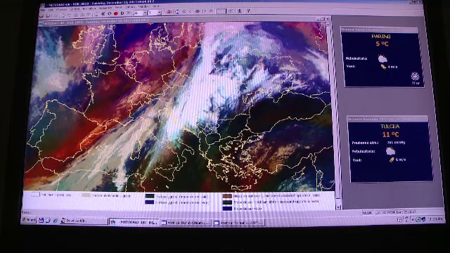Screen dimensions: 450x253
Task: Click the brown legend color swatch
Action: (227, 196)
